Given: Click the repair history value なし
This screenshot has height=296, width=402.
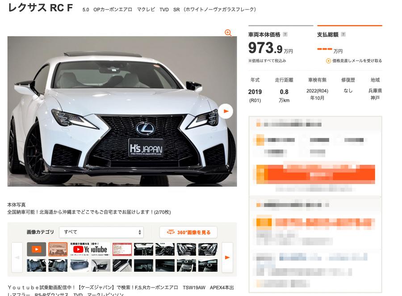Looking at the screenshot, I should click(348, 91).
